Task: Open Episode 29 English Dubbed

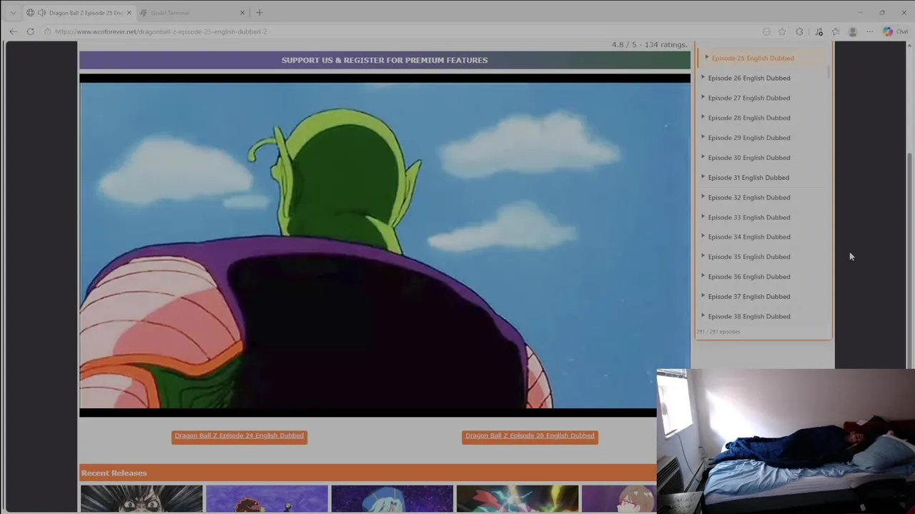Action: click(x=749, y=138)
